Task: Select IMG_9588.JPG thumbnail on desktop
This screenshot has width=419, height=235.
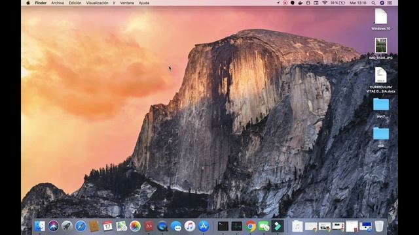Action: (381, 45)
